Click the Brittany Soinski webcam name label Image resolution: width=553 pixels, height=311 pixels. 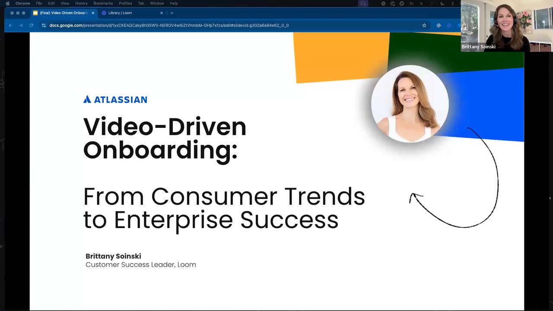[478, 47]
